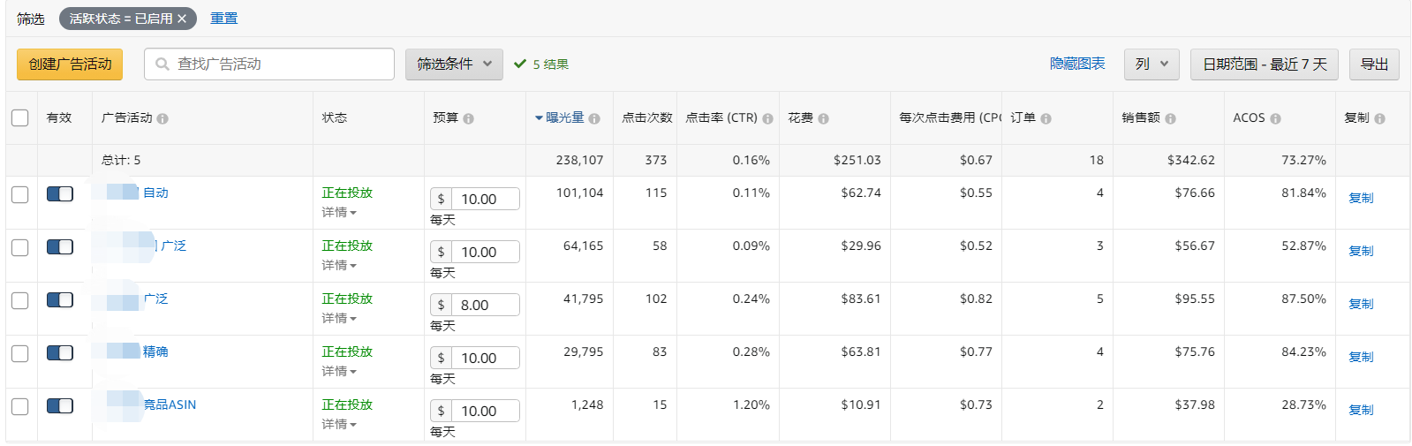
Task: Tick the select-all header checkbox
Action: tap(20, 118)
